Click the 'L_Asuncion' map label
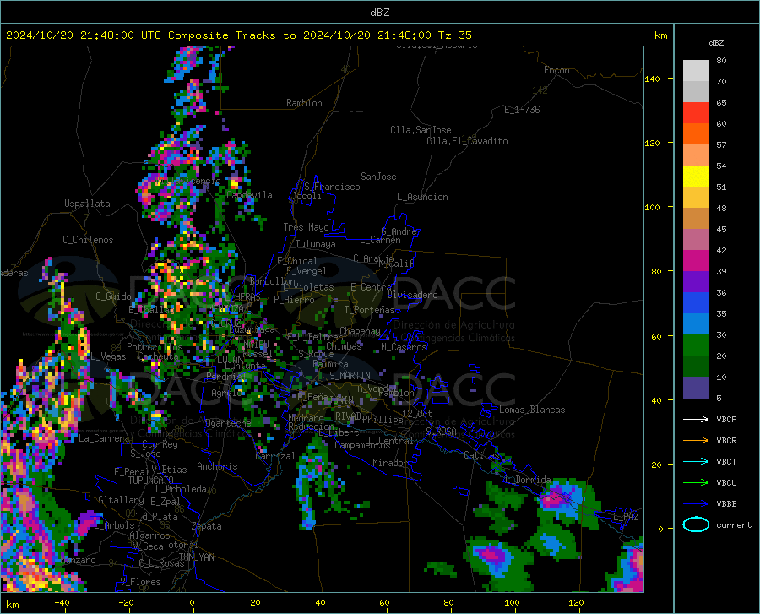The width and height of the screenshot is (760, 614). coord(422,197)
